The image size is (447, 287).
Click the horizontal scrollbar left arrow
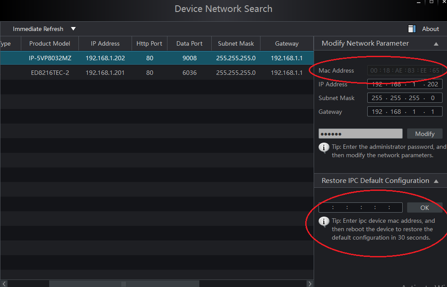4,283
